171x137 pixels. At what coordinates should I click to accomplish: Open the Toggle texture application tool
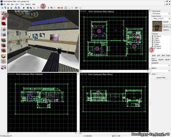pos(3,40)
